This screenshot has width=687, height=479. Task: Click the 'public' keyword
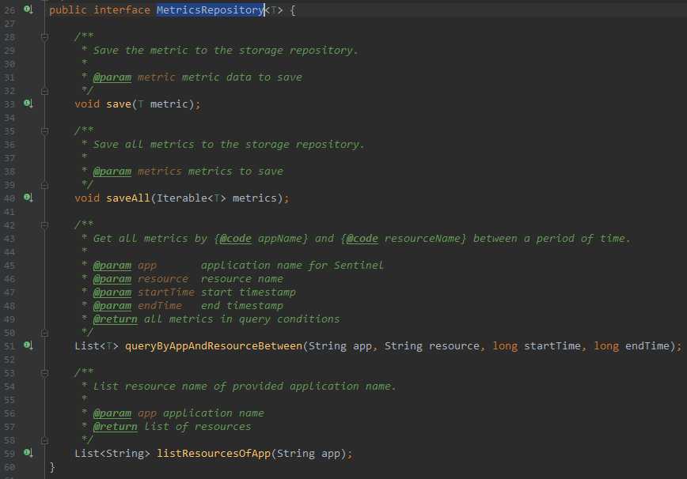coord(68,10)
